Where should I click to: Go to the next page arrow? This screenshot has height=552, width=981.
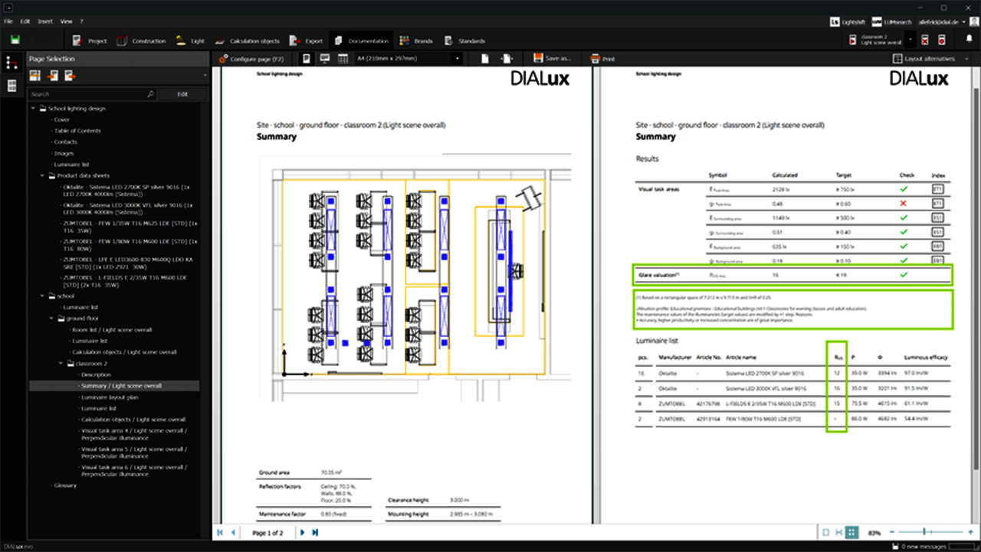(x=302, y=532)
